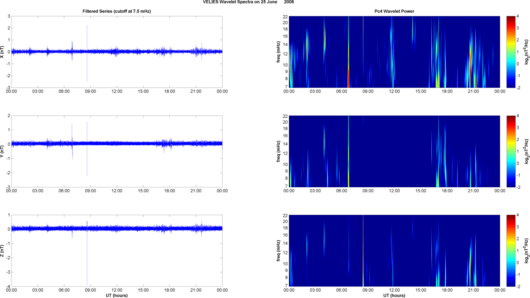This screenshot has height=298, width=530.
Task: Click the Y wavelet power colorbar
Action: (x=511, y=151)
